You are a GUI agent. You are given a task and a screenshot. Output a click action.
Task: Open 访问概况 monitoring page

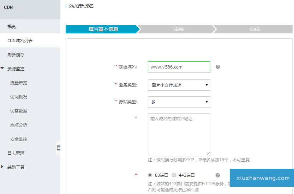(x=19, y=97)
